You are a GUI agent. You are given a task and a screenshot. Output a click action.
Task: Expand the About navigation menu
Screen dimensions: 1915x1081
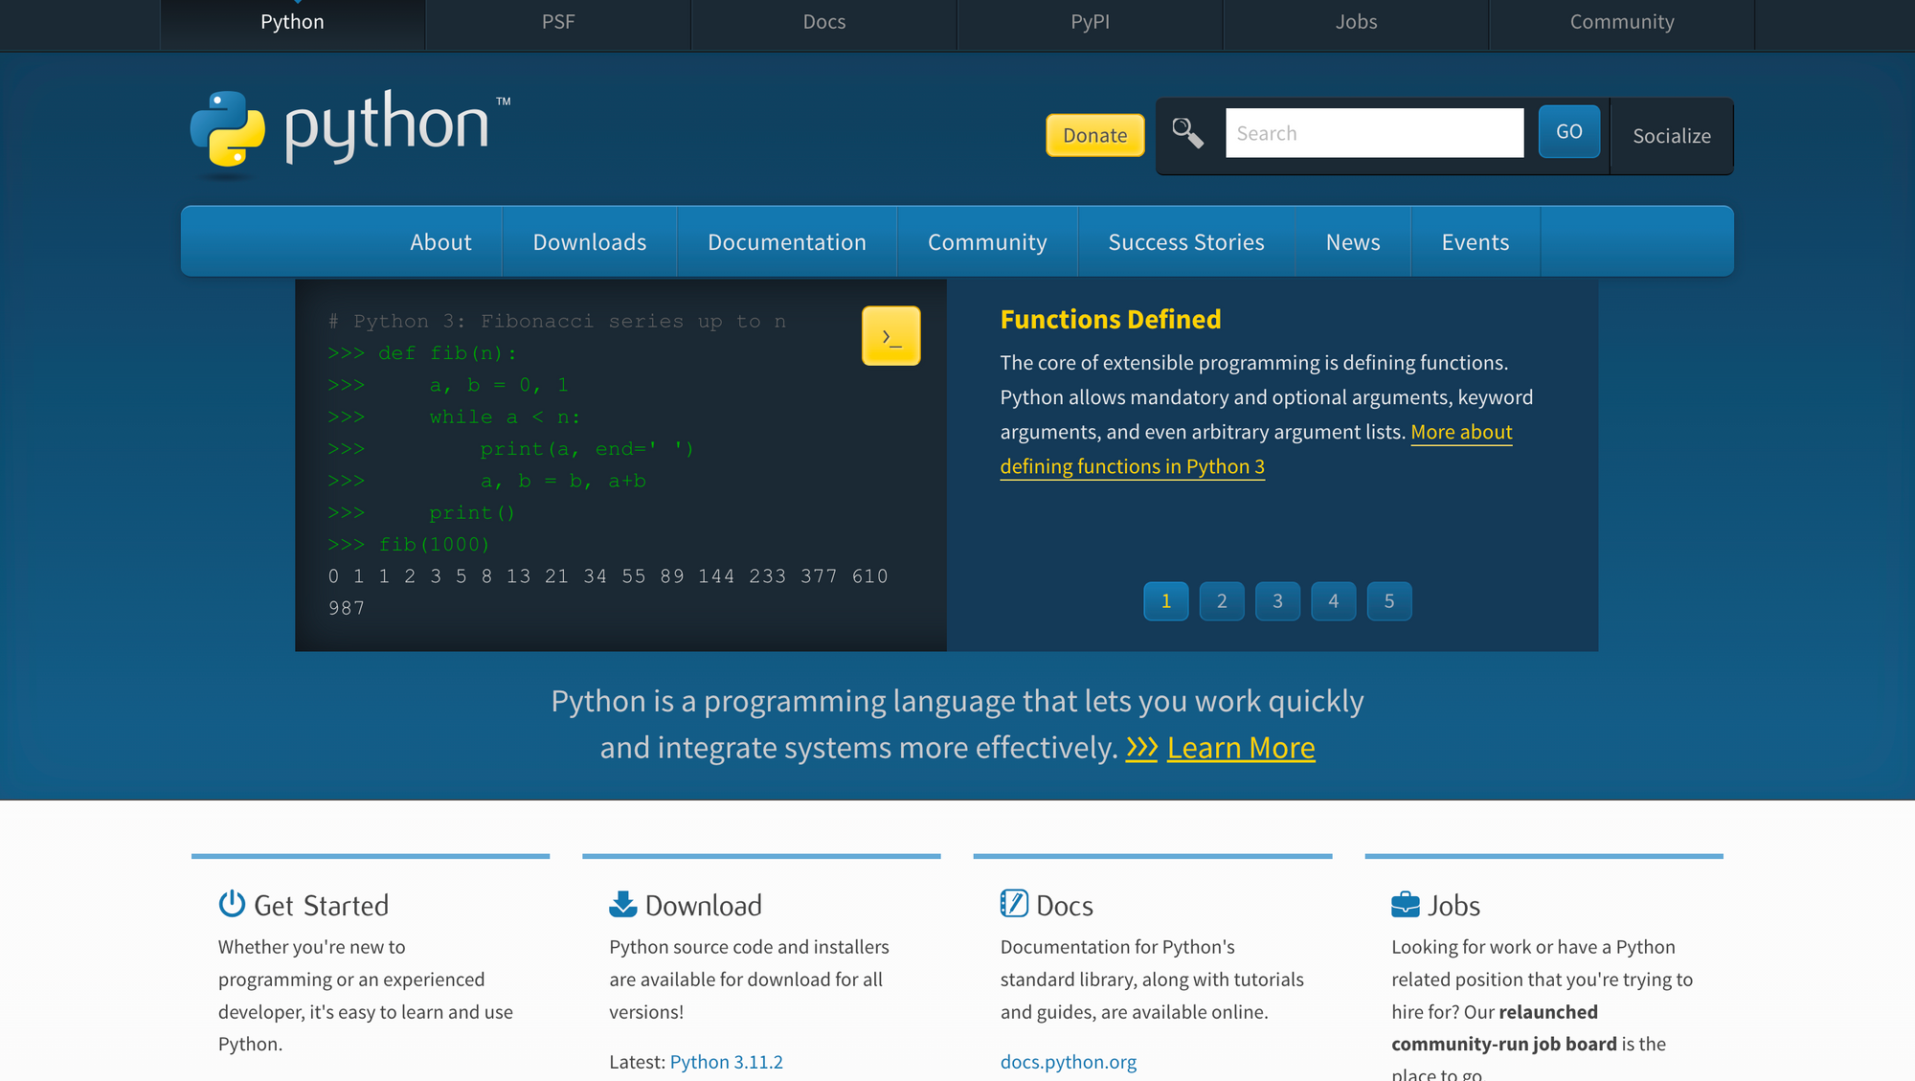click(440, 240)
